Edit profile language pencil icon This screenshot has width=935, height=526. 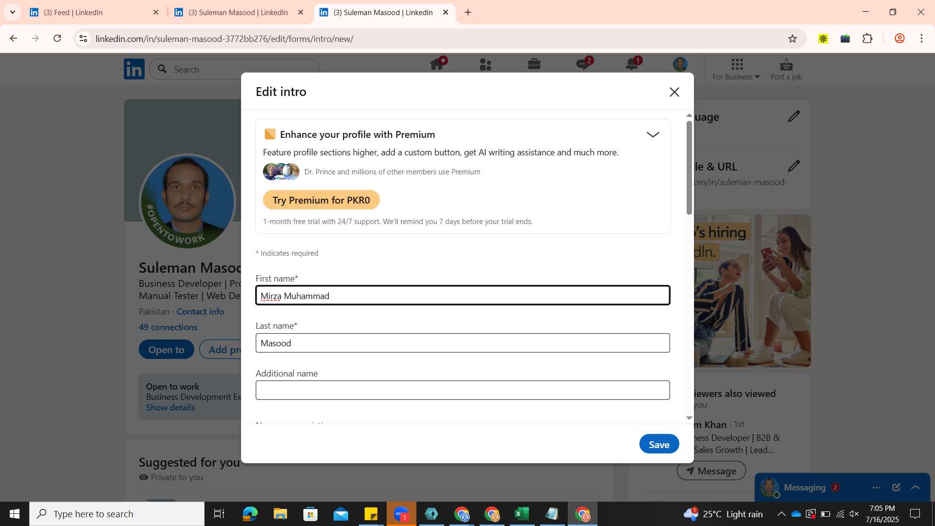click(x=794, y=116)
